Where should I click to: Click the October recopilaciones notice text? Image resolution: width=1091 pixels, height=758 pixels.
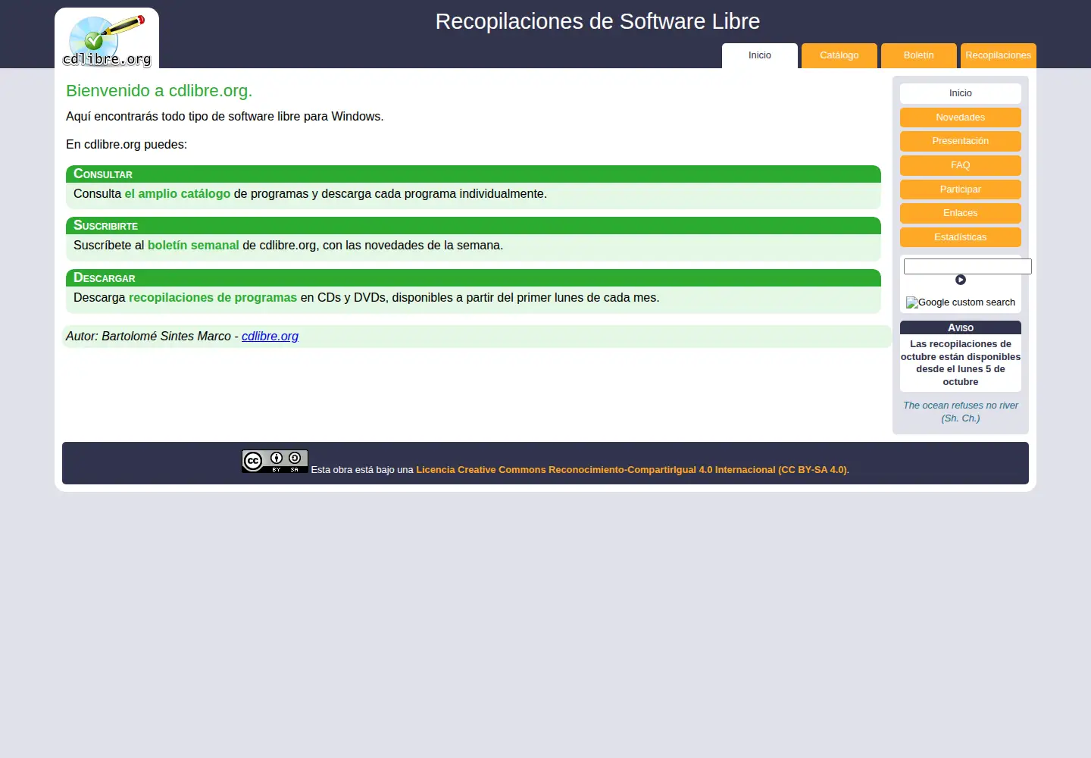click(961, 363)
